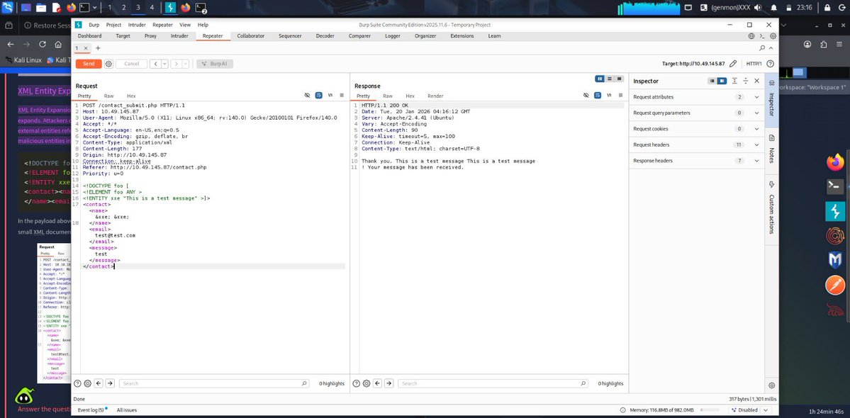Click HTTP/1 protocol label
Viewport: 850px width, 418px height.
pos(754,64)
